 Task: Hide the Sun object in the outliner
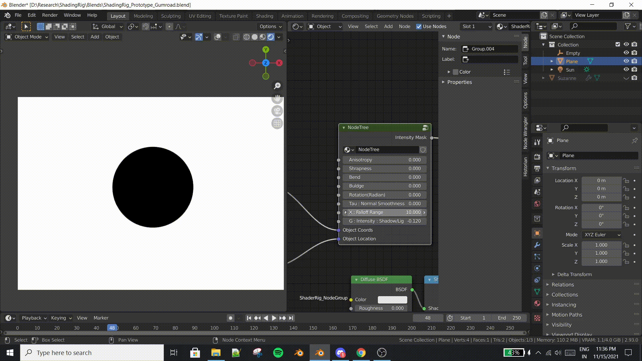coord(626,70)
